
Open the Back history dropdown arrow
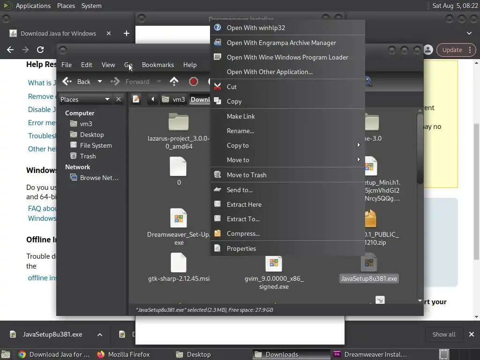point(100,82)
